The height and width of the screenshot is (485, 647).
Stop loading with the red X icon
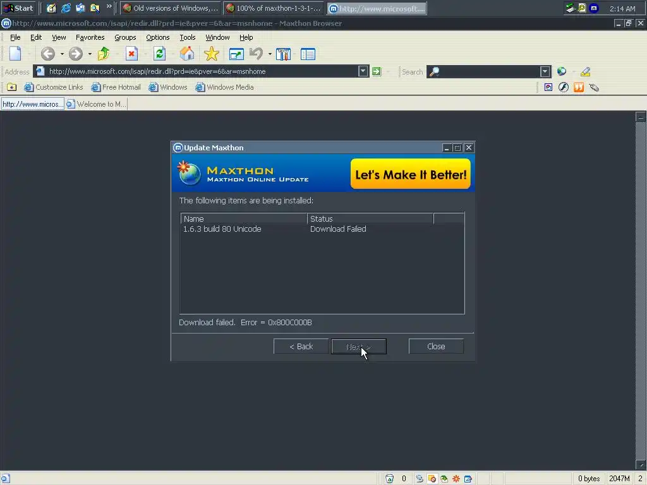point(131,54)
